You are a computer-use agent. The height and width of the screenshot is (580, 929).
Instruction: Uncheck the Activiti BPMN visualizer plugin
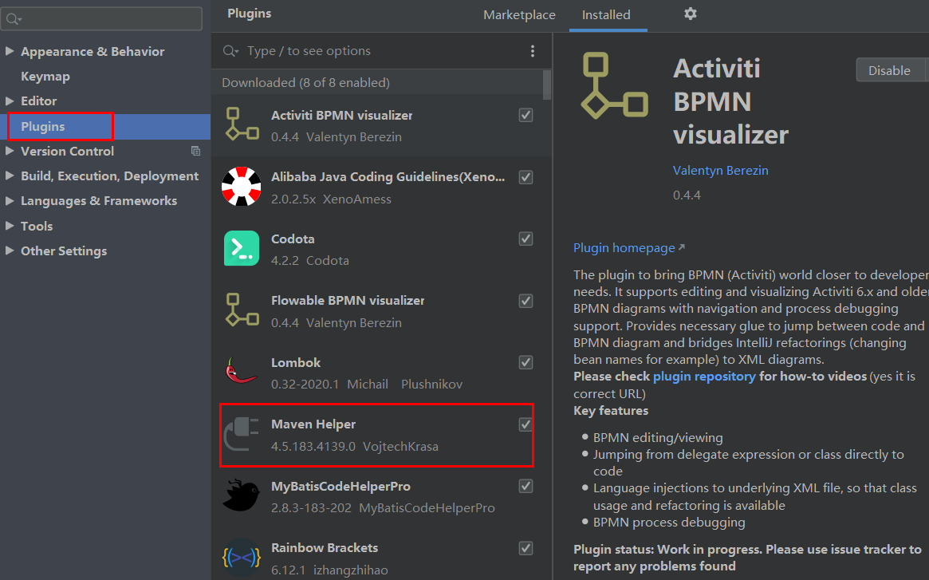[526, 115]
